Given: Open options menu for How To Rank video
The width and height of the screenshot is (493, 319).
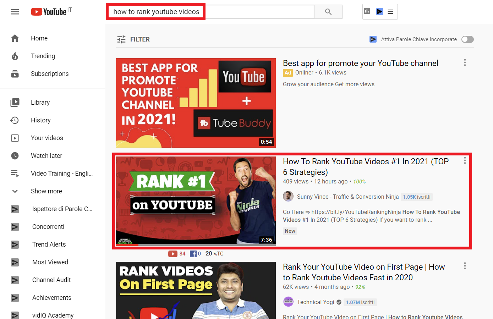Looking at the screenshot, I should 465,161.
